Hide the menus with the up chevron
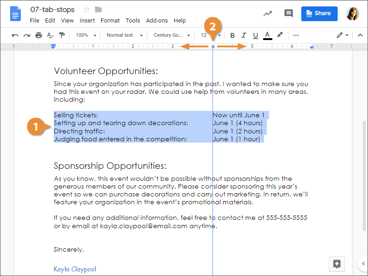Viewport: 368px width, 276px height. pyautogui.click(x=360, y=35)
